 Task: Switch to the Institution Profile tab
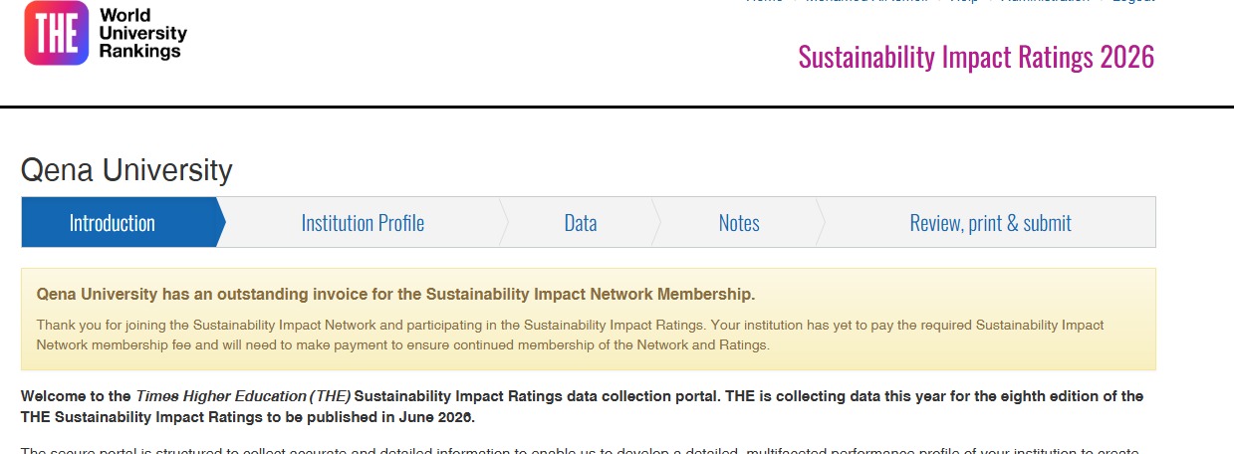tap(363, 222)
